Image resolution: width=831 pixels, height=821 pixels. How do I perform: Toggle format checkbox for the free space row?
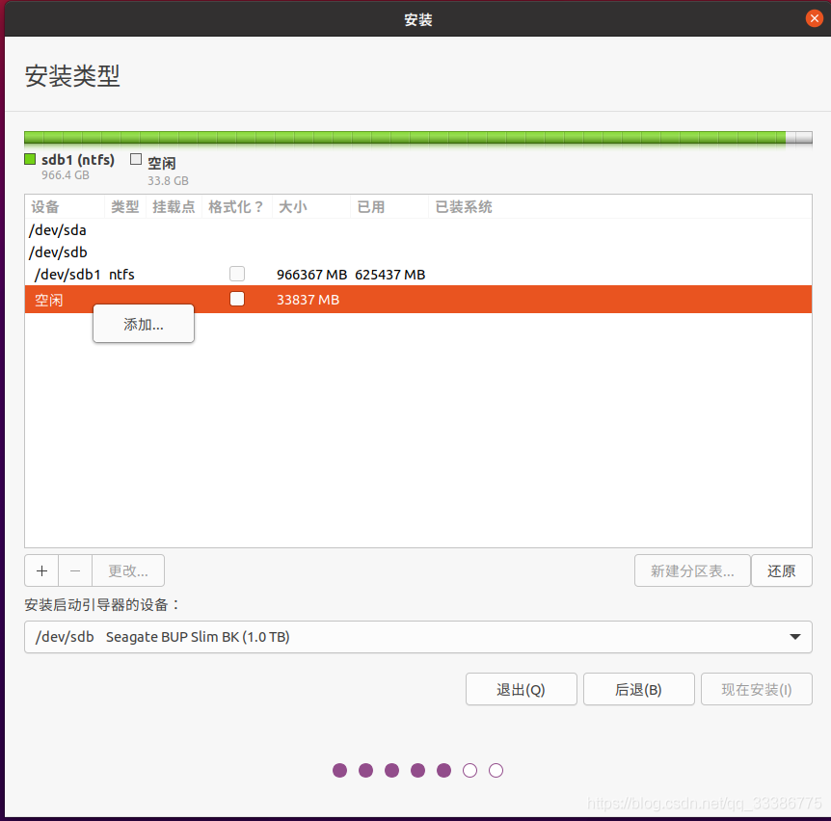(237, 299)
